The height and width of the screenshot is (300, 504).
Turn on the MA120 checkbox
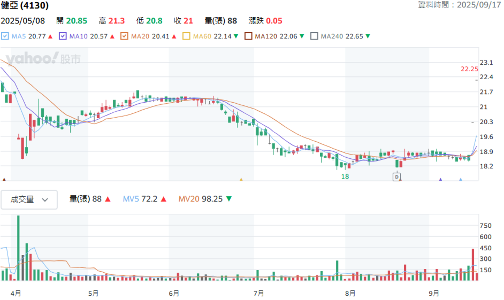point(248,36)
